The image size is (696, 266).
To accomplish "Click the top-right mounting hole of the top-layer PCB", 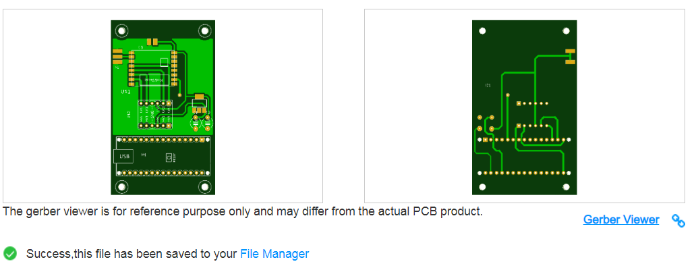I will pyautogui.click(x=204, y=30).
